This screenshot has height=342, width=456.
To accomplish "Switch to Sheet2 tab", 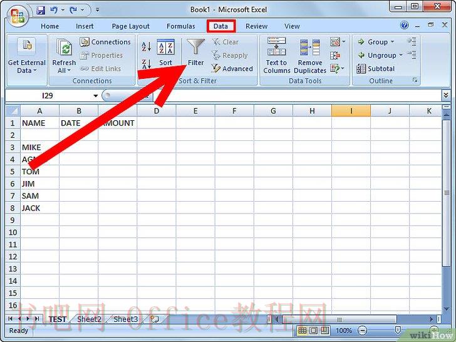I will pos(90,319).
